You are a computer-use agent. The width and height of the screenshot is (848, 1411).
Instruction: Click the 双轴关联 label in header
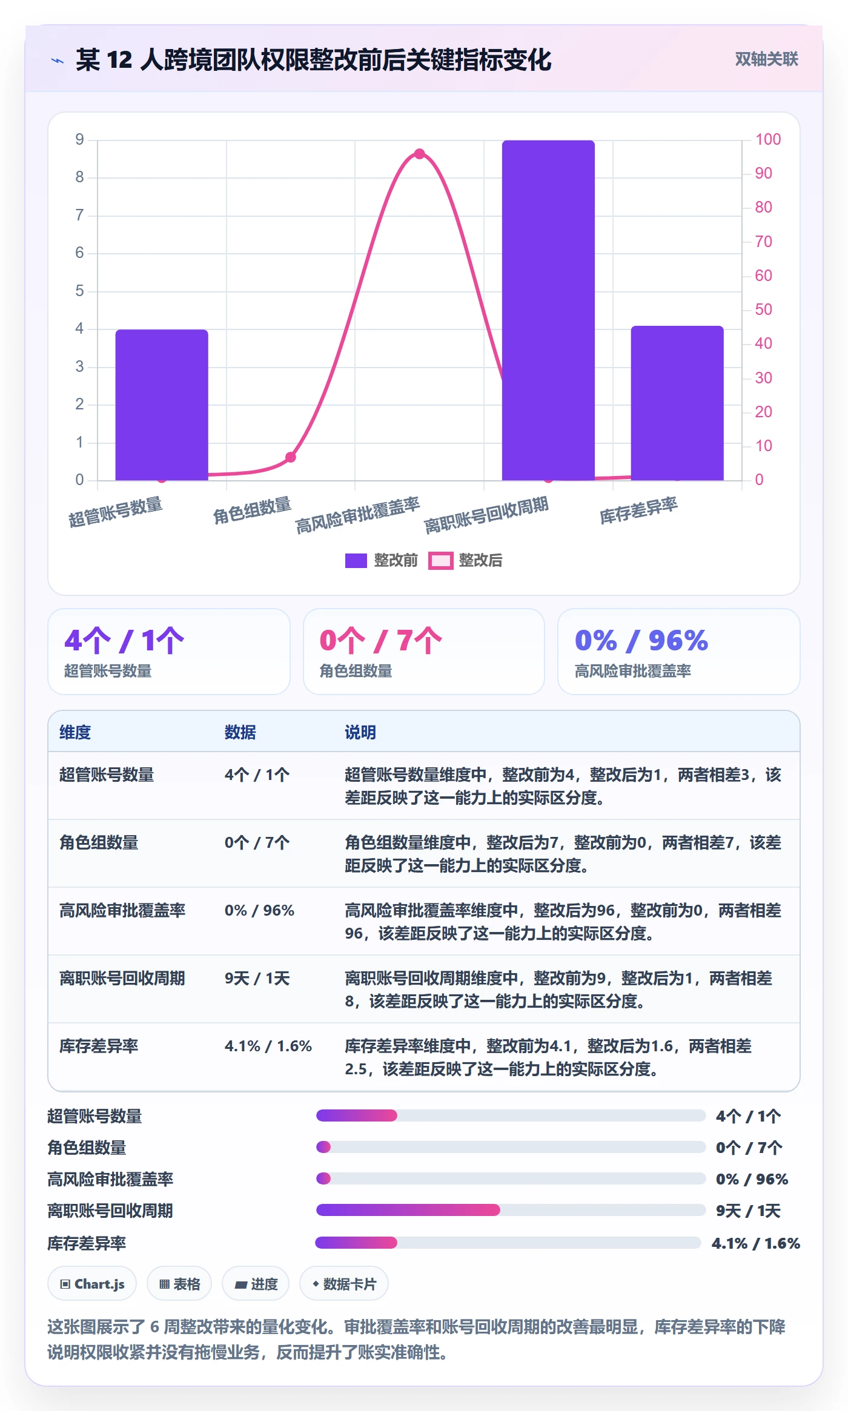(x=766, y=59)
